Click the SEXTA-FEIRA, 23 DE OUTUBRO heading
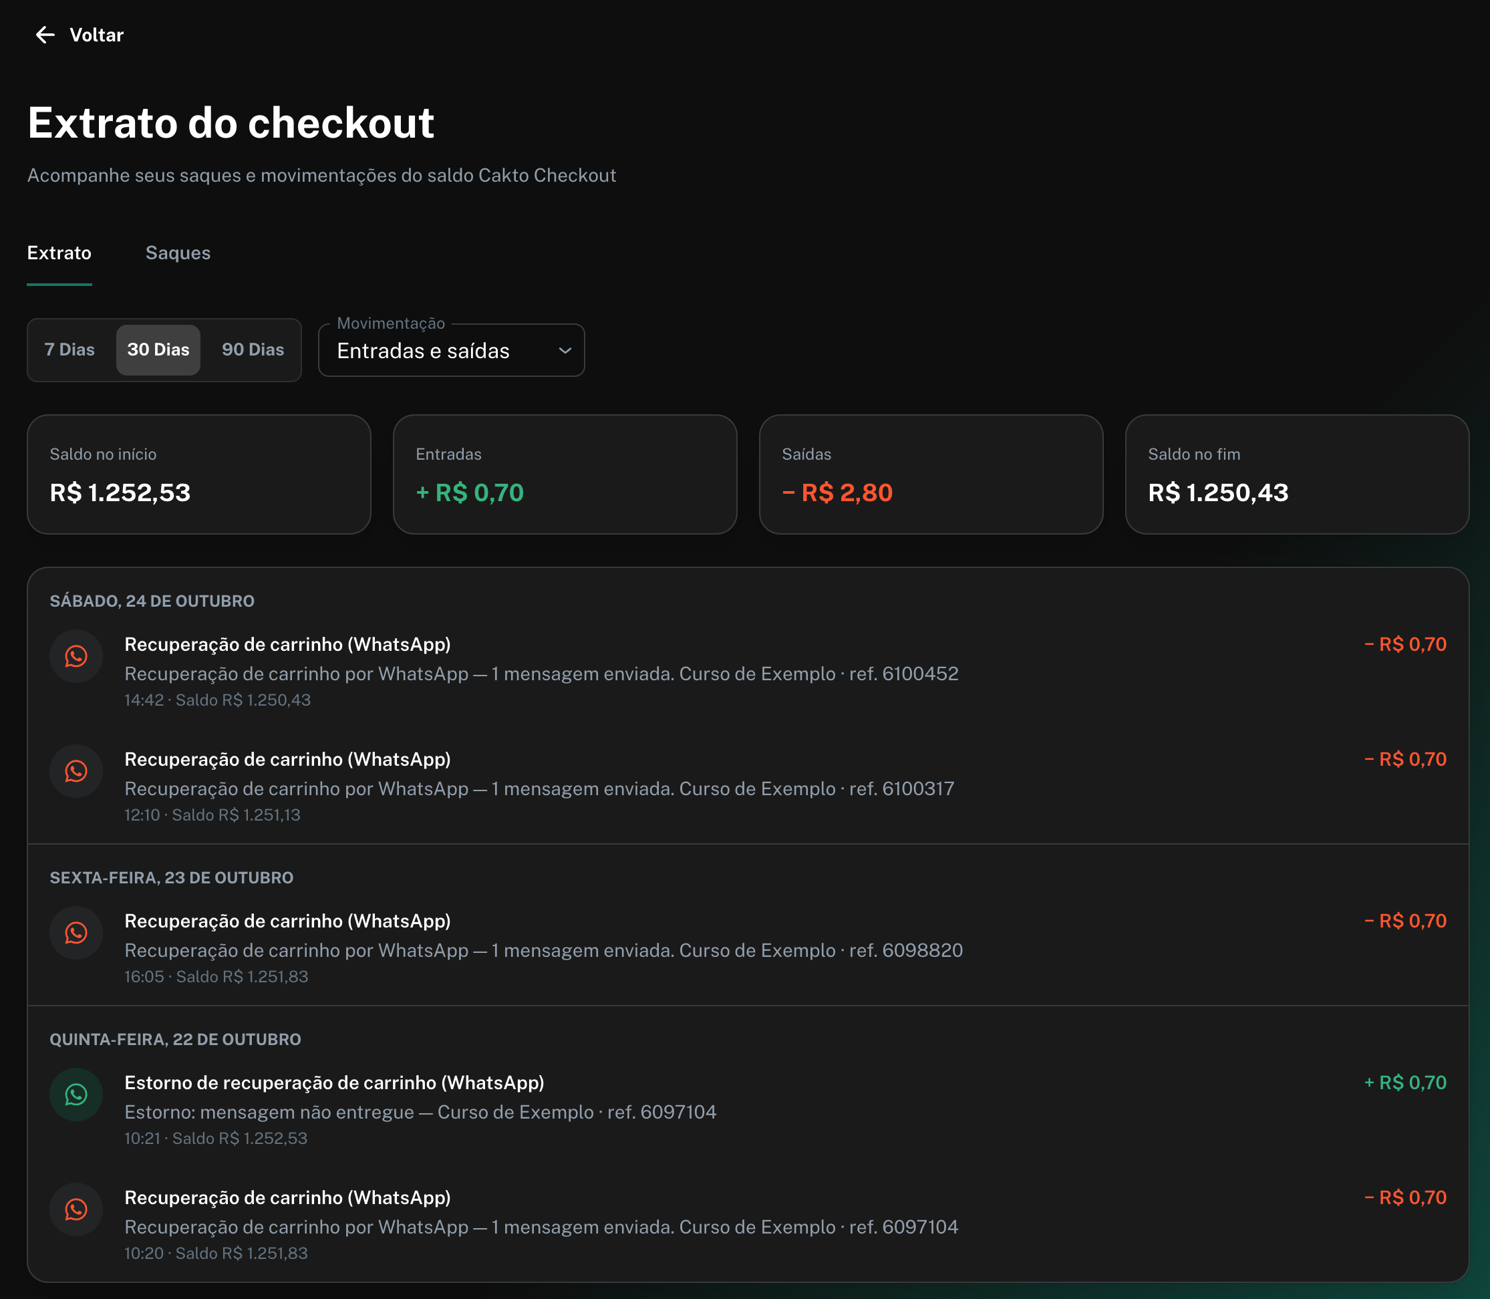 coord(172,878)
